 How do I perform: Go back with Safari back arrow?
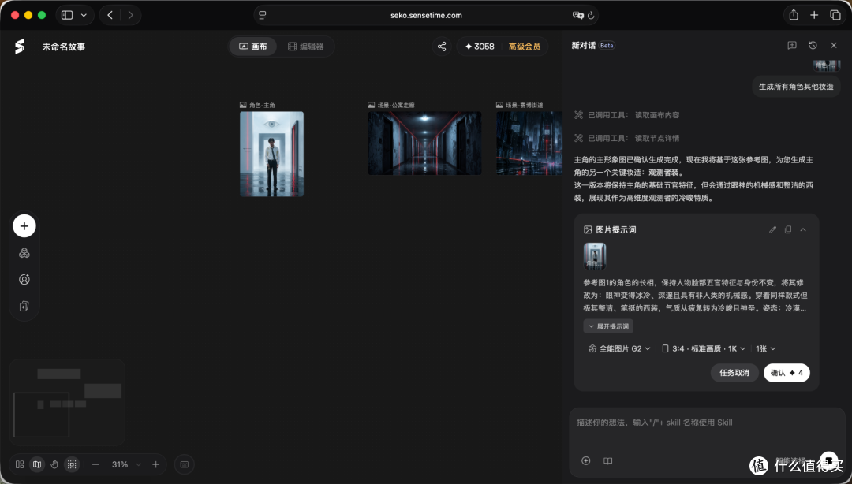[x=110, y=15]
